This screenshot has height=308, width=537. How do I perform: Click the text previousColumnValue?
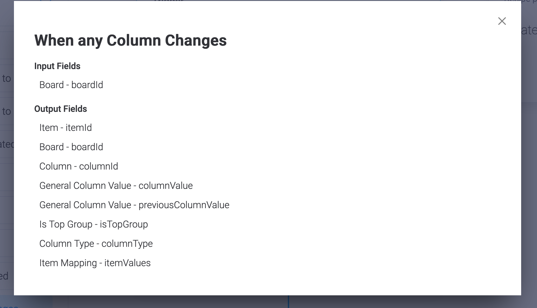[x=184, y=205]
